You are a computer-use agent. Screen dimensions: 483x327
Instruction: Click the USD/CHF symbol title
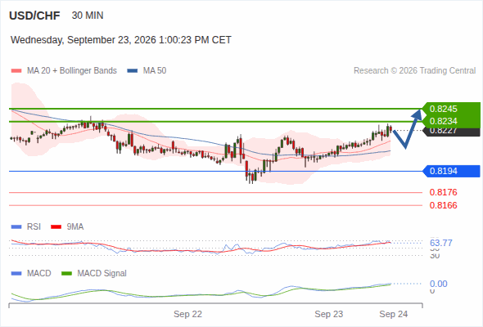click(34, 16)
